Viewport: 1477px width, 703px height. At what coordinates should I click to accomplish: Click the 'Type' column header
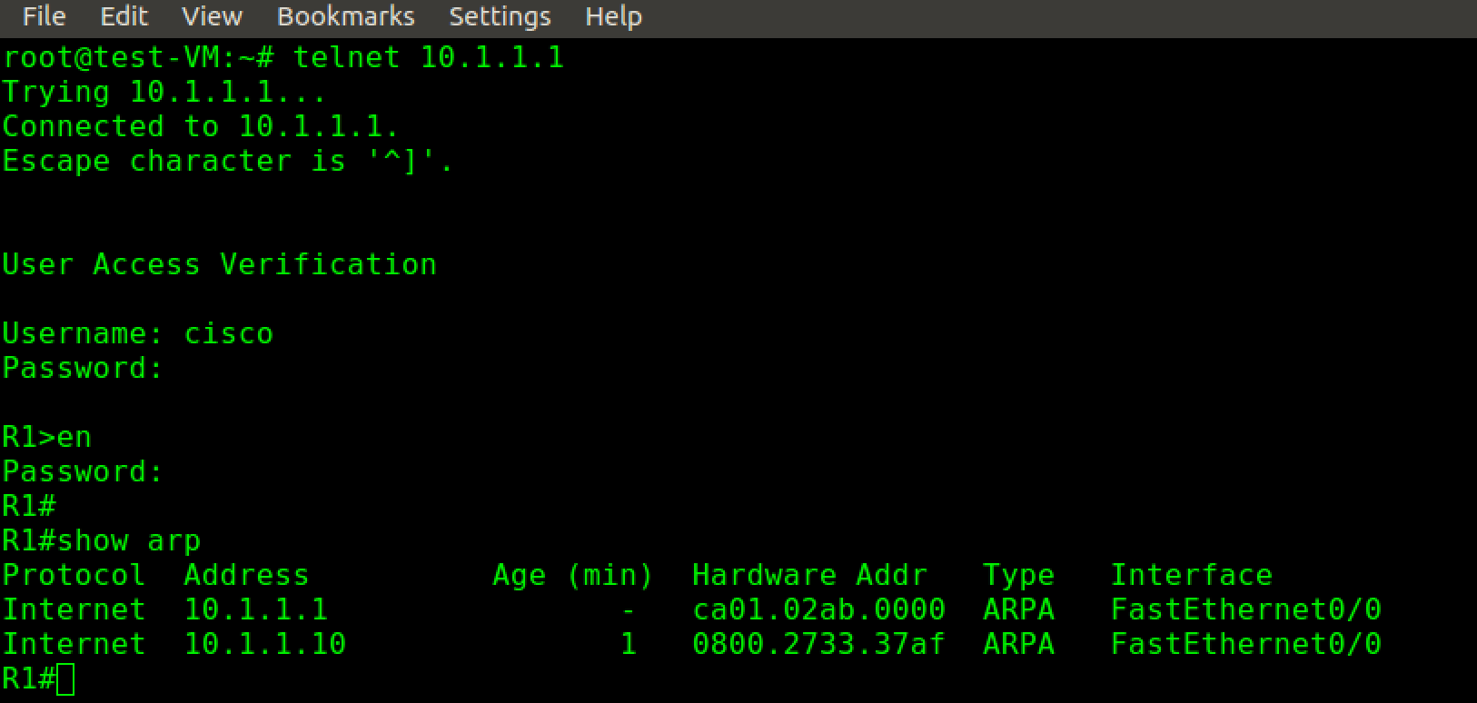click(1018, 576)
